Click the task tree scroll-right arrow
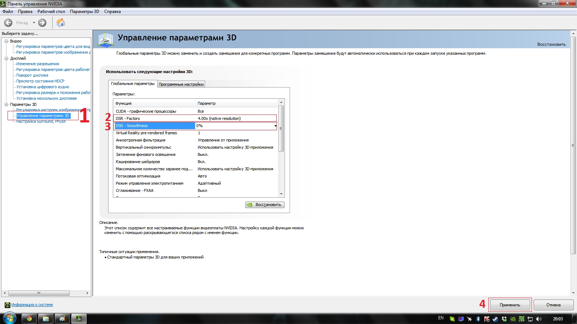The width and height of the screenshot is (577, 324). click(x=87, y=293)
